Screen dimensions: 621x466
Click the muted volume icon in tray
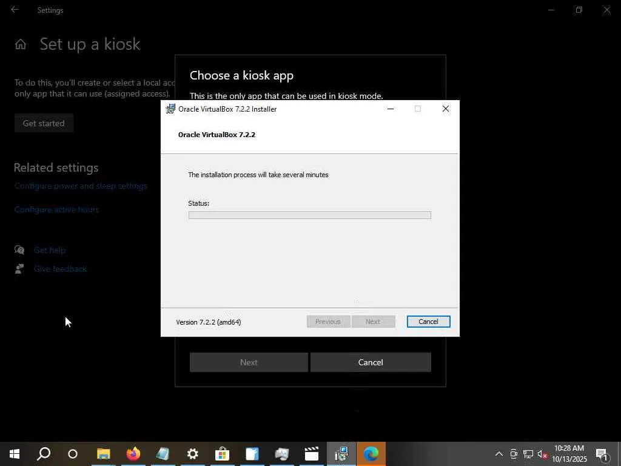click(542, 454)
